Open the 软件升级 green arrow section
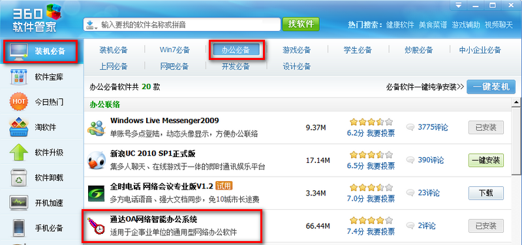 point(42,152)
